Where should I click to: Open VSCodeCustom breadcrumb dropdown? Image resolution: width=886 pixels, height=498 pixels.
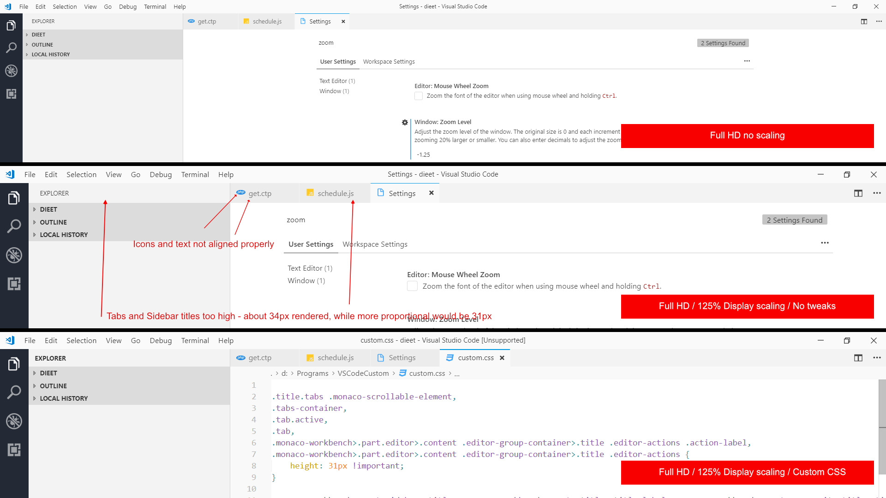point(363,373)
